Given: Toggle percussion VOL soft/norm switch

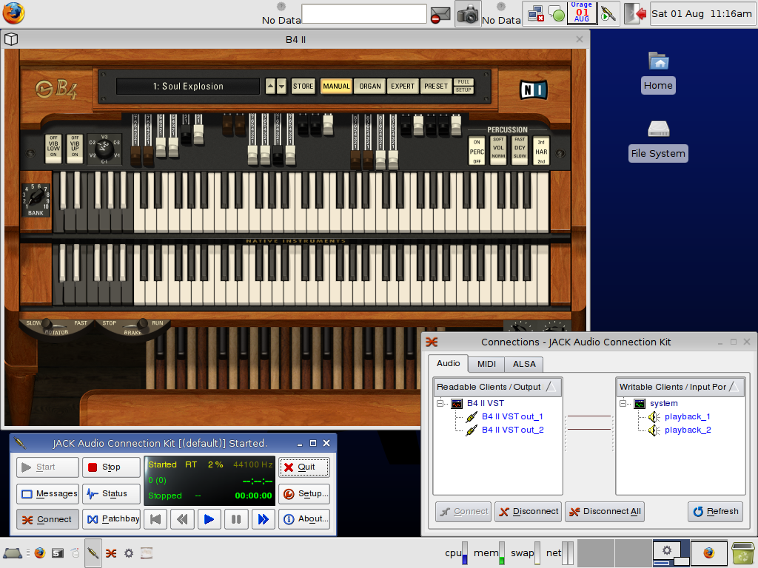Looking at the screenshot, I should coord(498,151).
